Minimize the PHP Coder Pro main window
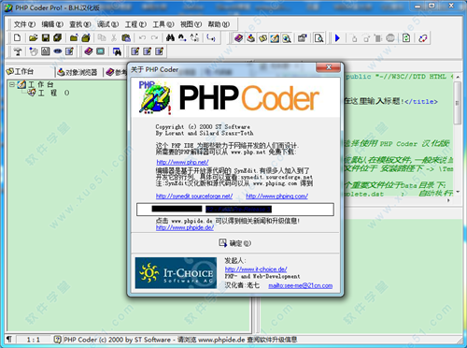The width and height of the screenshot is (467, 348). pyautogui.click(x=417, y=6)
